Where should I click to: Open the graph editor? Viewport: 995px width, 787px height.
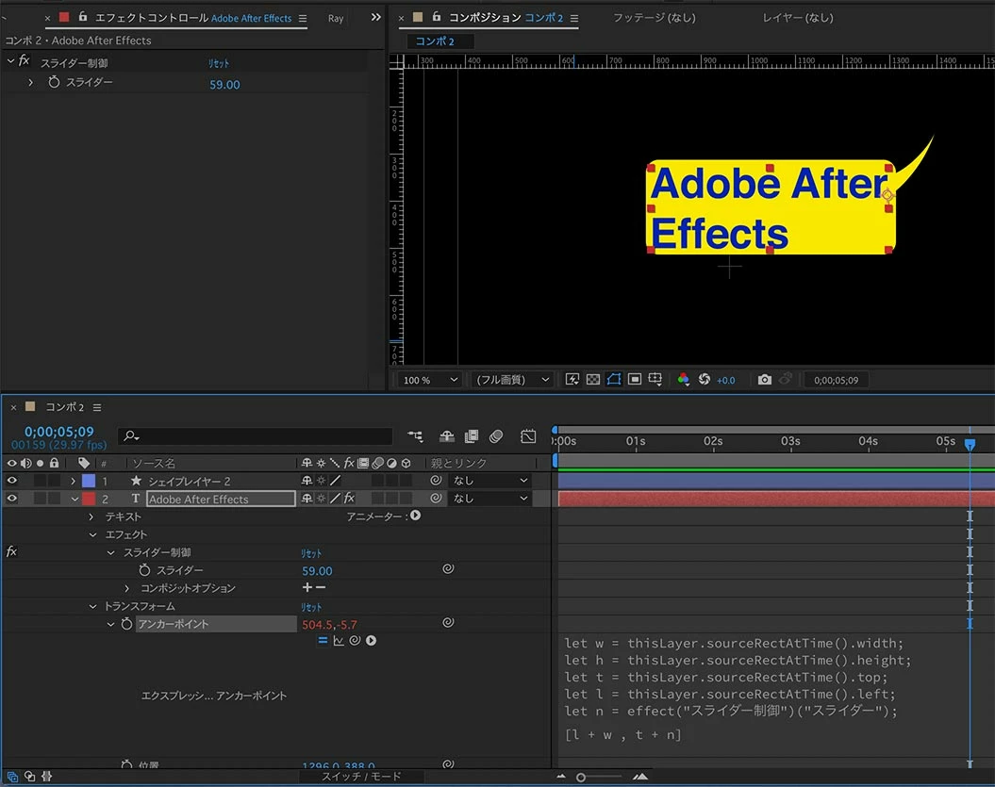(x=528, y=435)
